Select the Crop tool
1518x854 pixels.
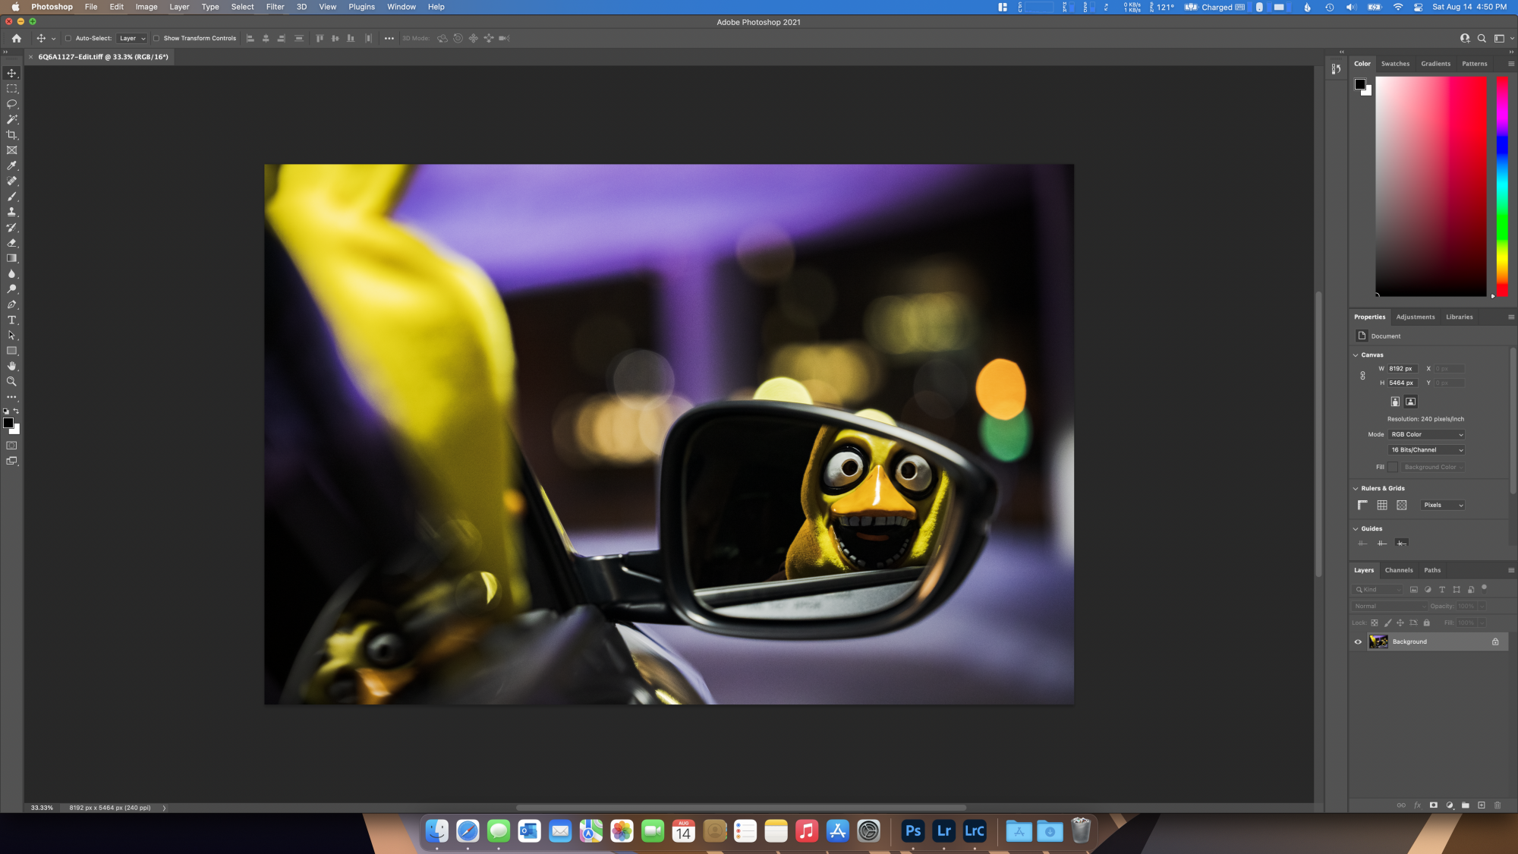11,135
